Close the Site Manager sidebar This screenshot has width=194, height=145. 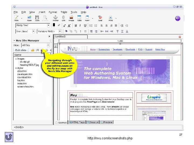pos(49,36)
